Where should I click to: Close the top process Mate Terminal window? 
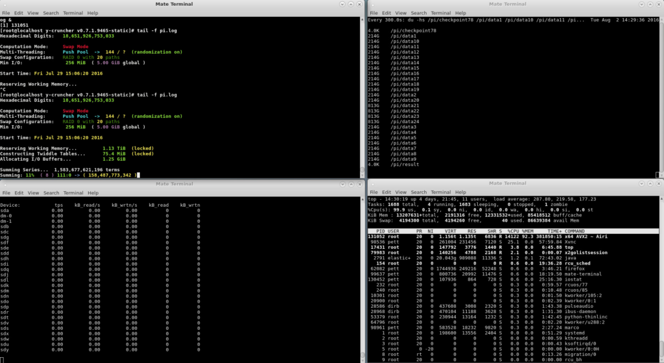pyautogui.click(x=659, y=183)
